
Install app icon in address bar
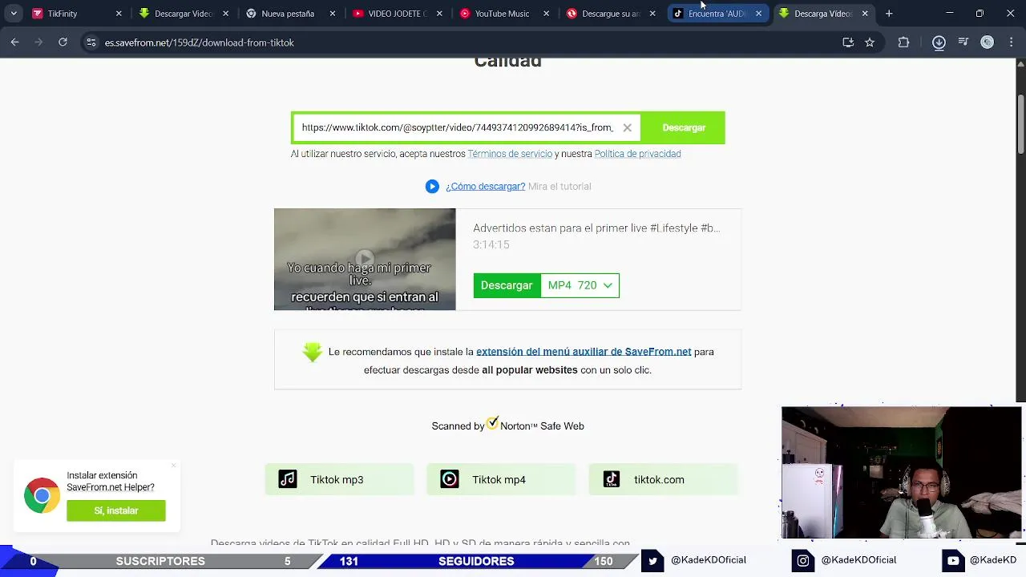coord(848,42)
